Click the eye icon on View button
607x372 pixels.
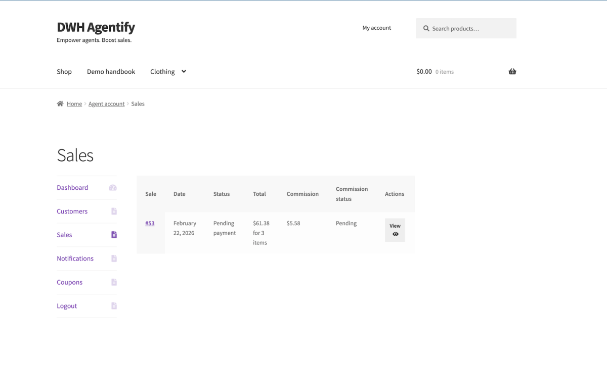(396, 234)
